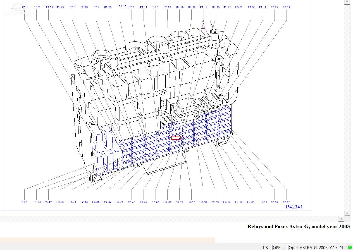This screenshot has width=353, height=250.
Task: Click the F3.40 fuse label
Action: pyautogui.click(x=239, y=202)
